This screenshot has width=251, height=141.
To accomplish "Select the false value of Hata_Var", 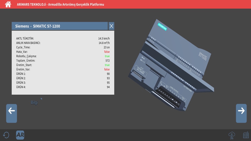I will pyautogui.click(x=107, y=52).
